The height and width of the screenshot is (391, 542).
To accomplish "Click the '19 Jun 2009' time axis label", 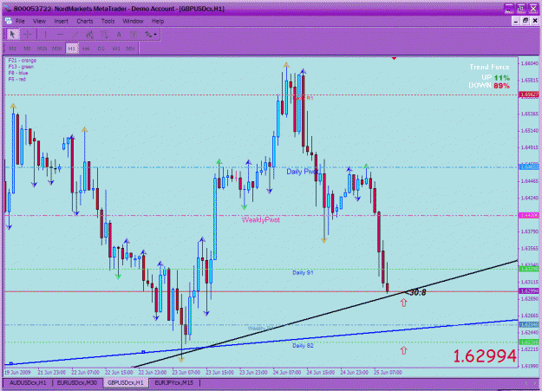I will [x=17, y=373].
